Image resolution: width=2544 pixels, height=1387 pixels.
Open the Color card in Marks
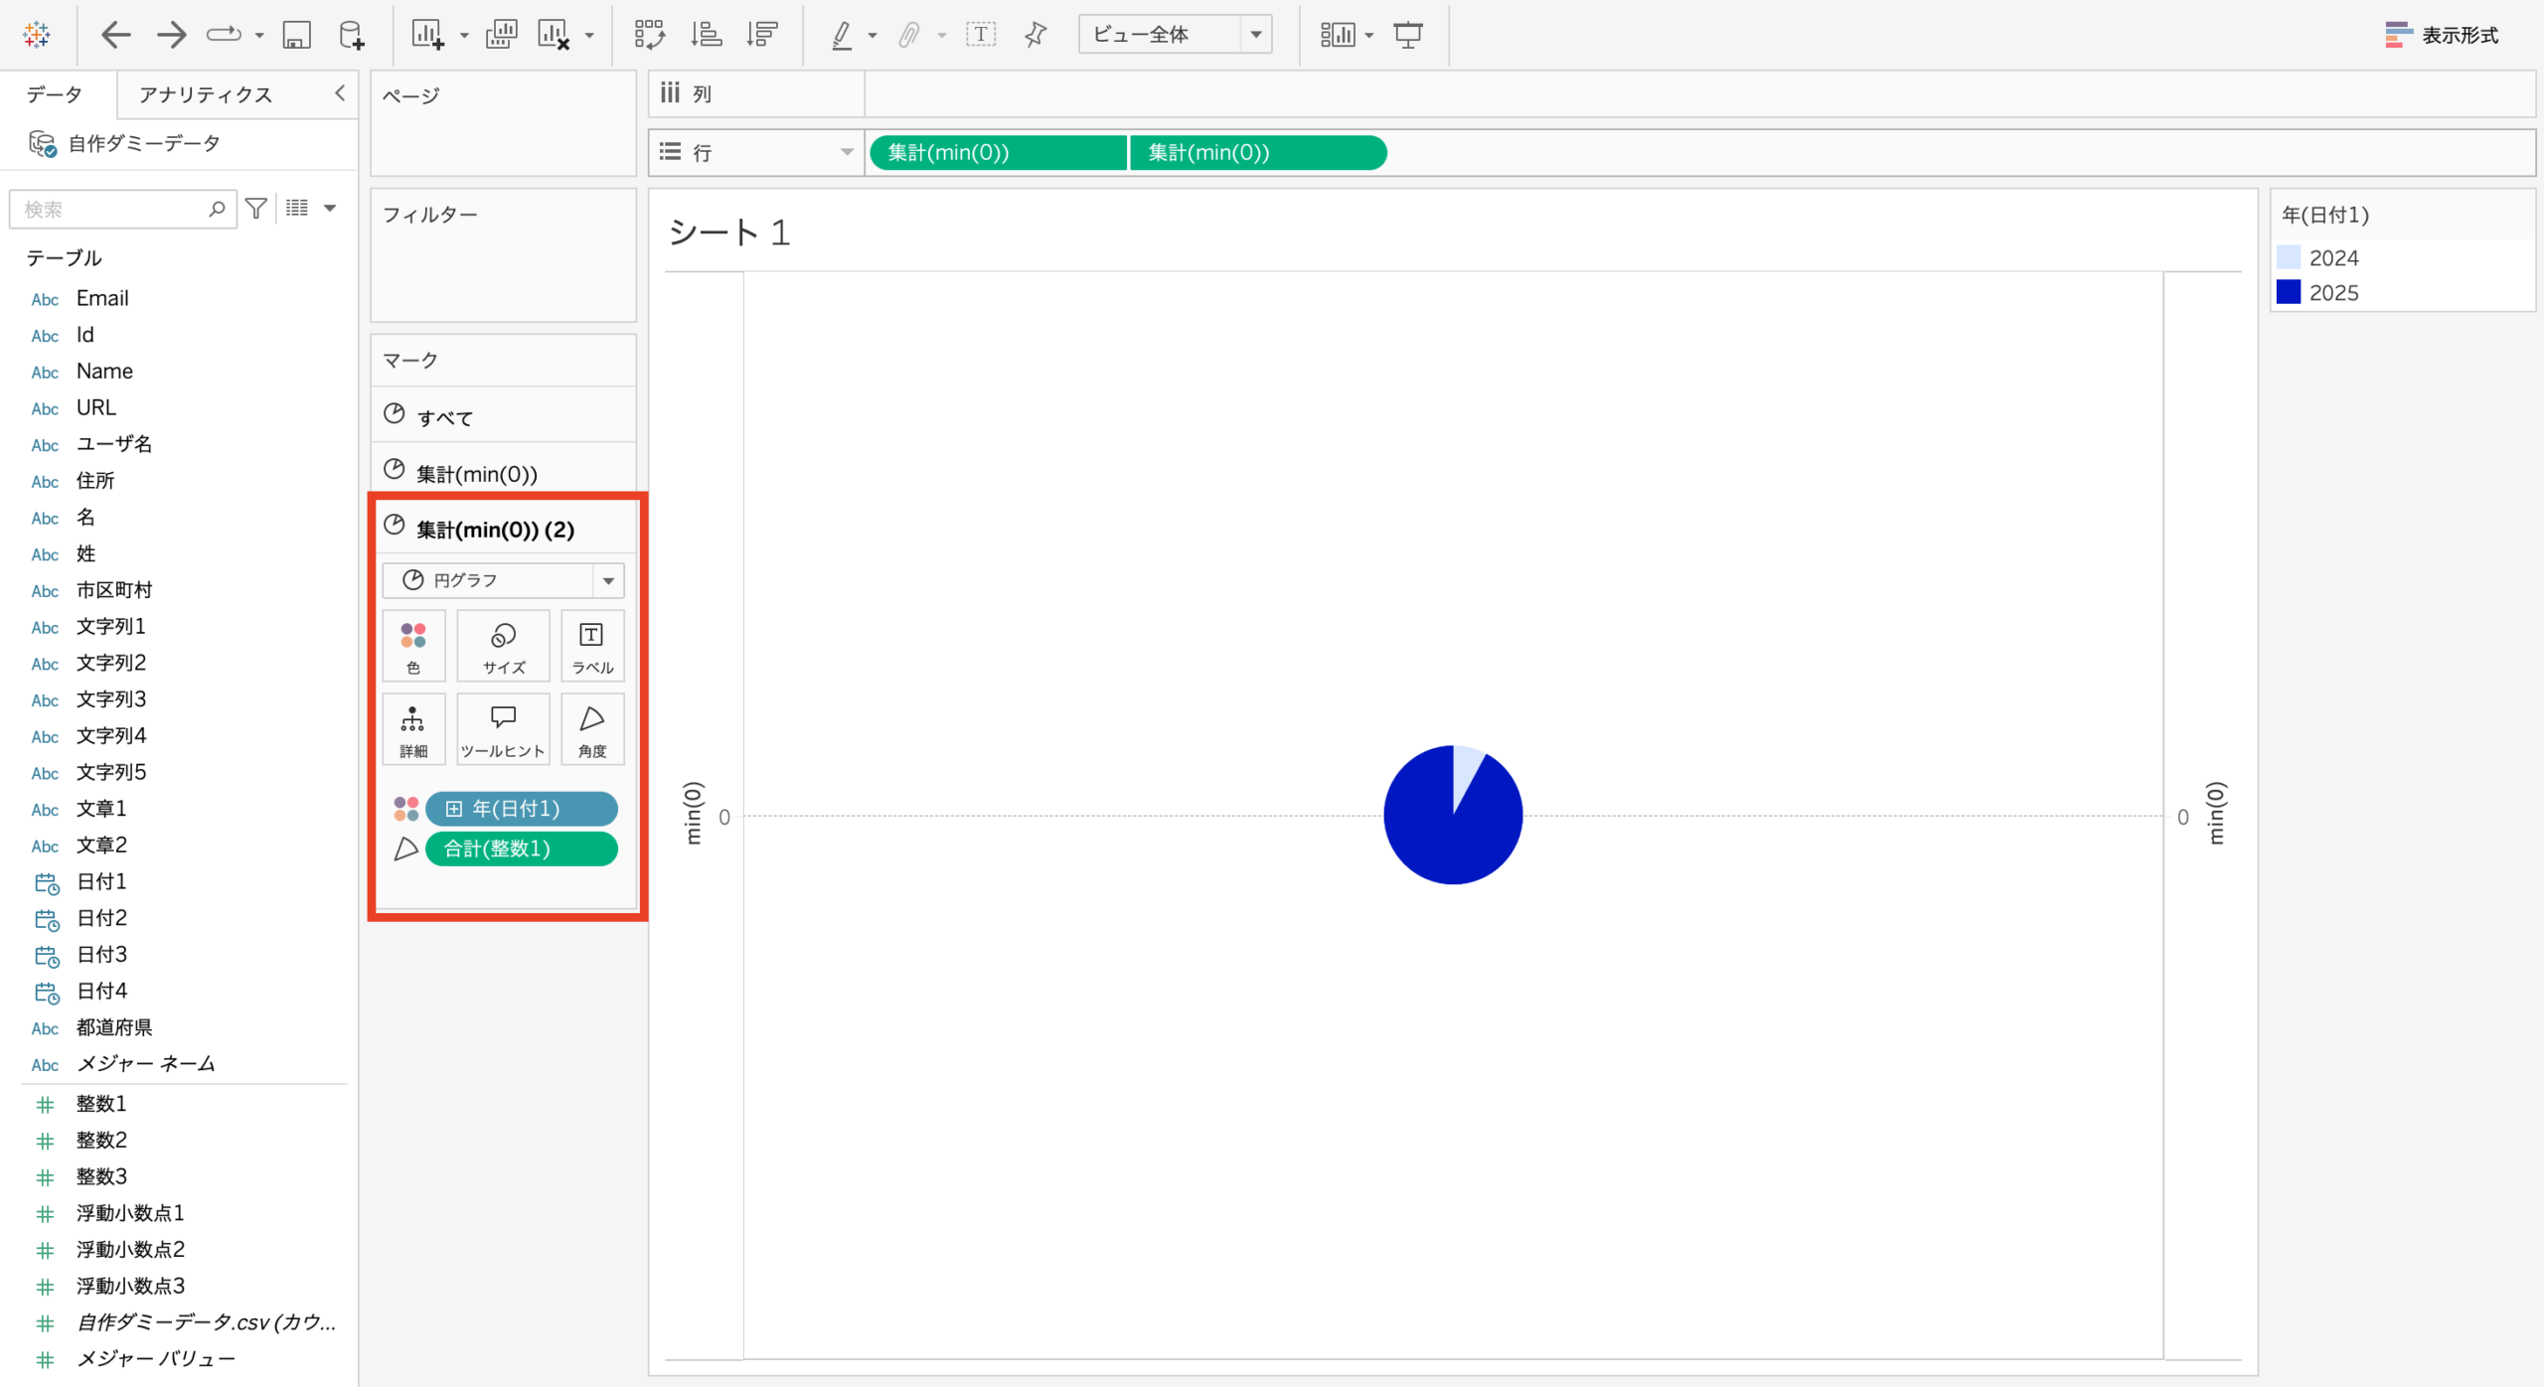(413, 646)
